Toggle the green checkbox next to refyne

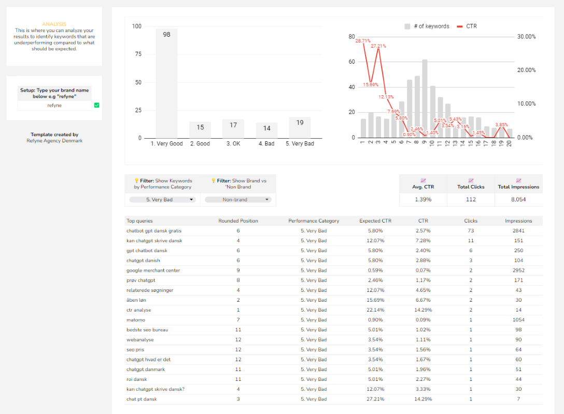click(97, 105)
